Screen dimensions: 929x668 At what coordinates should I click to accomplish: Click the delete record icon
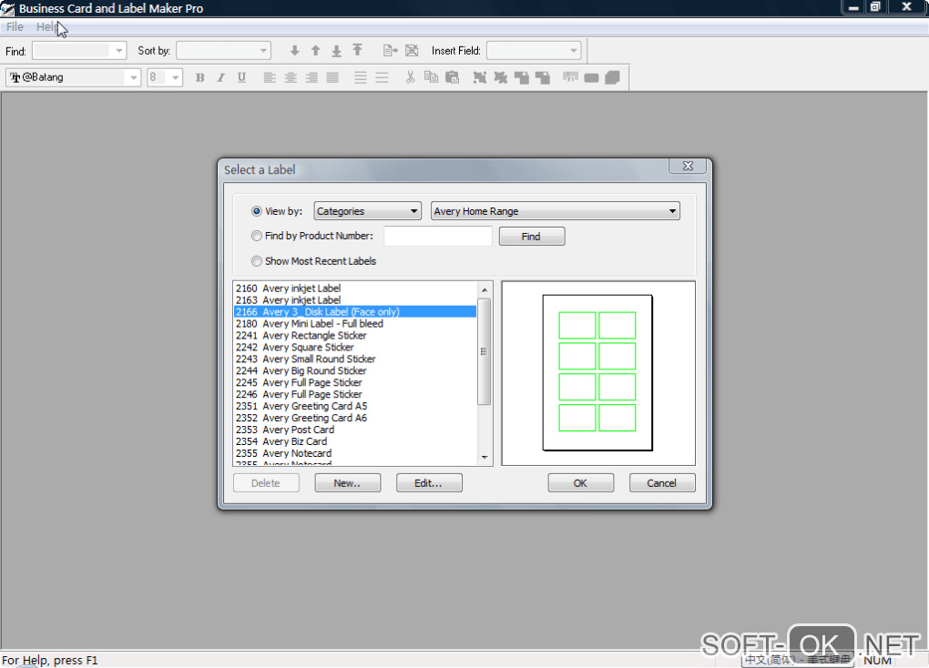412,51
